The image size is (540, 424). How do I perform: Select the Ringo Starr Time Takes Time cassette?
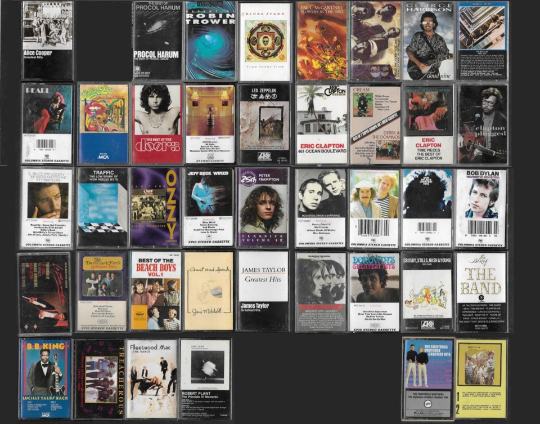click(265, 42)
